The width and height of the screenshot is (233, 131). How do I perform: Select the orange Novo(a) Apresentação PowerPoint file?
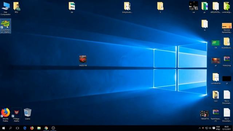tap(227, 28)
